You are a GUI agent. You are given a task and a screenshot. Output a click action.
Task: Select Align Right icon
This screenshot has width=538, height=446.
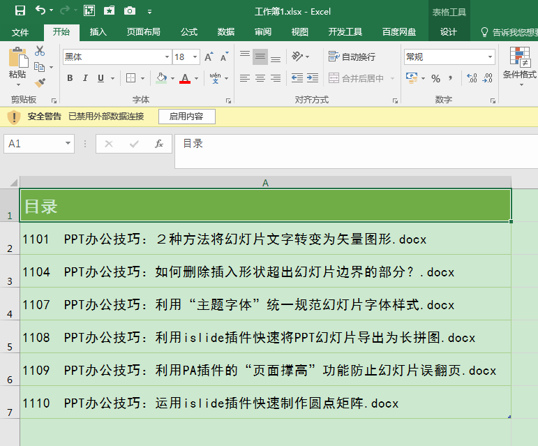[x=276, y=78]
